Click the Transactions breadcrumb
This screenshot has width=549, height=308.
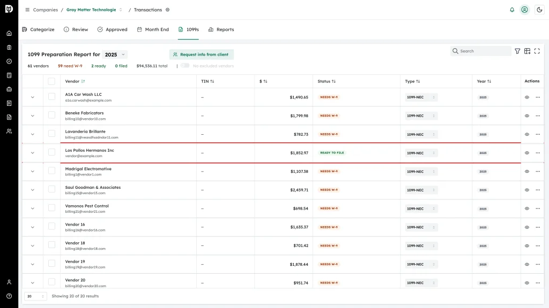click(x=148, y=10)
